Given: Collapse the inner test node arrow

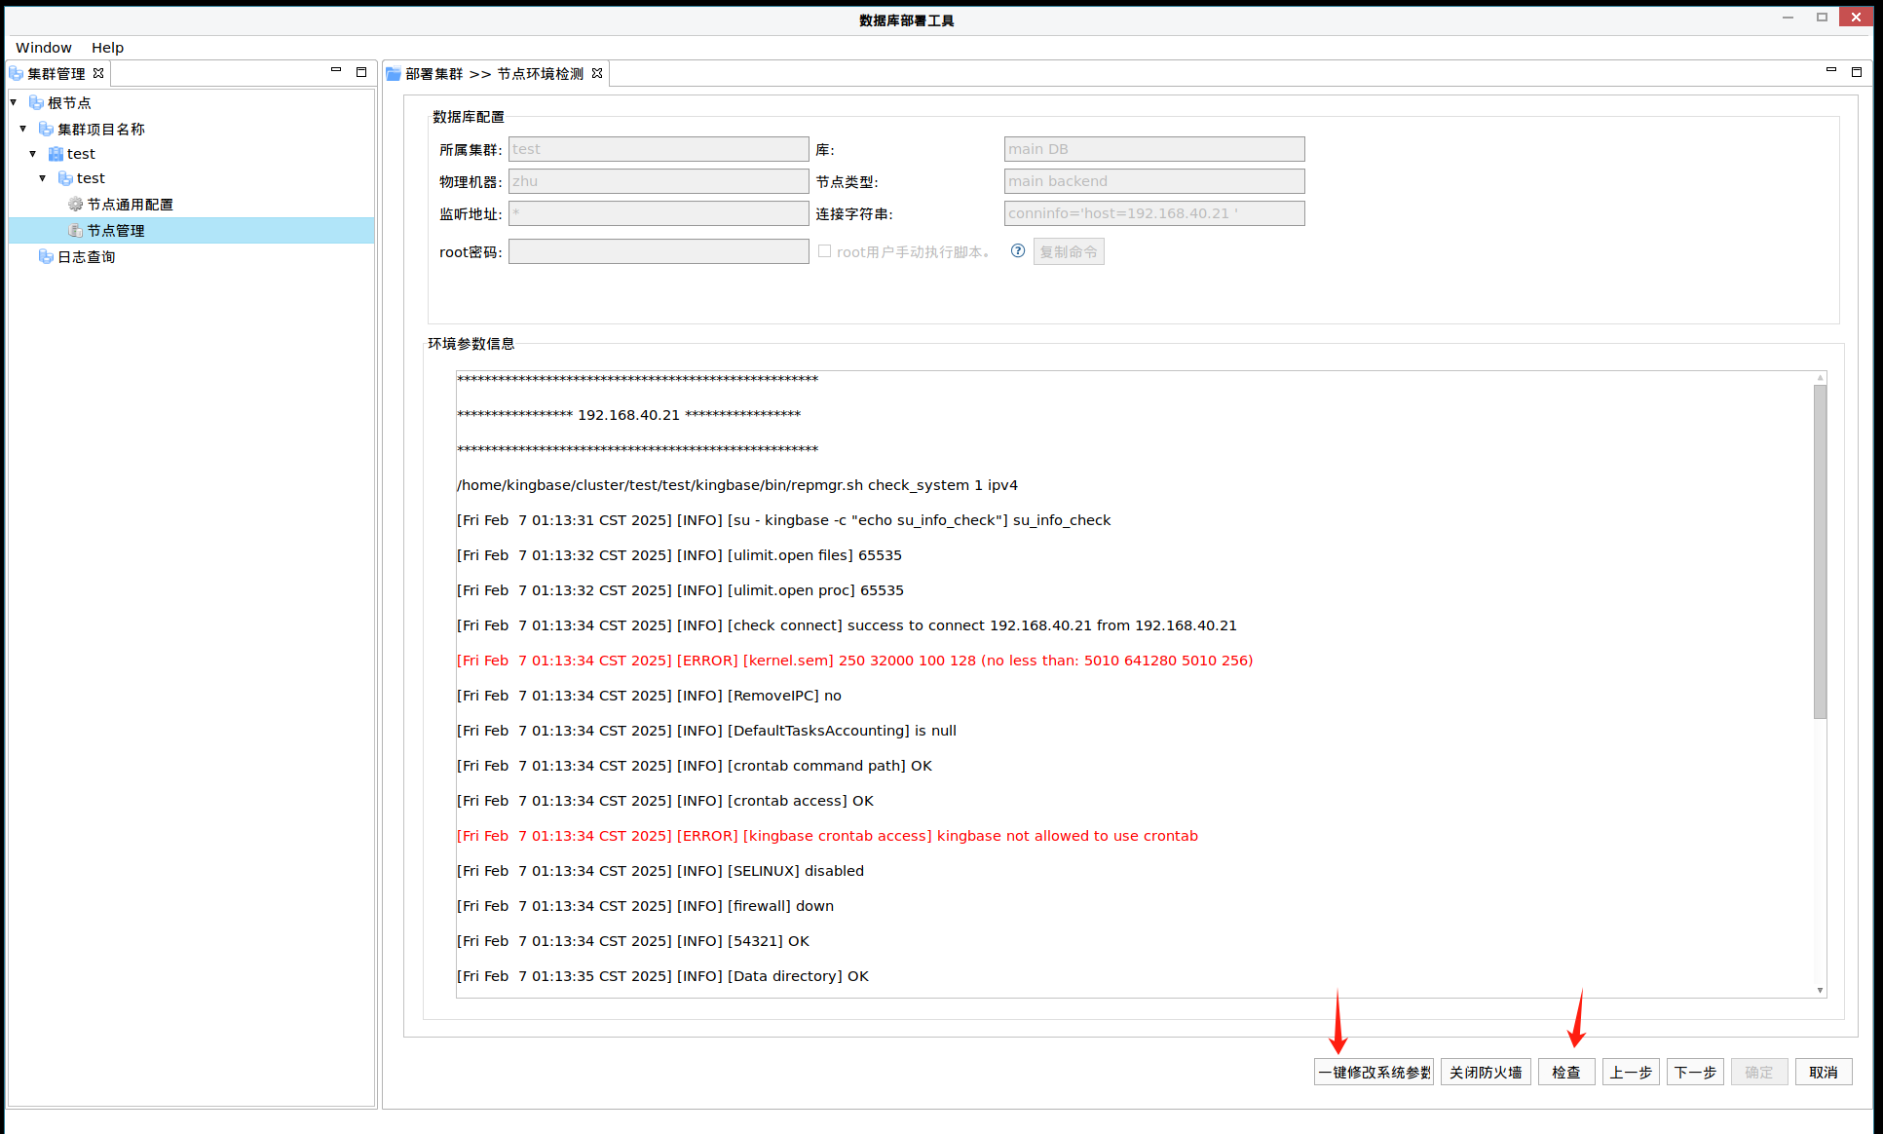Looking at the screenshot, I should [43, 178].
